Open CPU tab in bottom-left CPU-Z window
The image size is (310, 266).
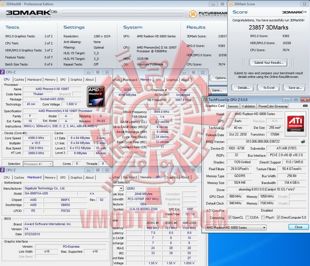(x=6, y=177)
